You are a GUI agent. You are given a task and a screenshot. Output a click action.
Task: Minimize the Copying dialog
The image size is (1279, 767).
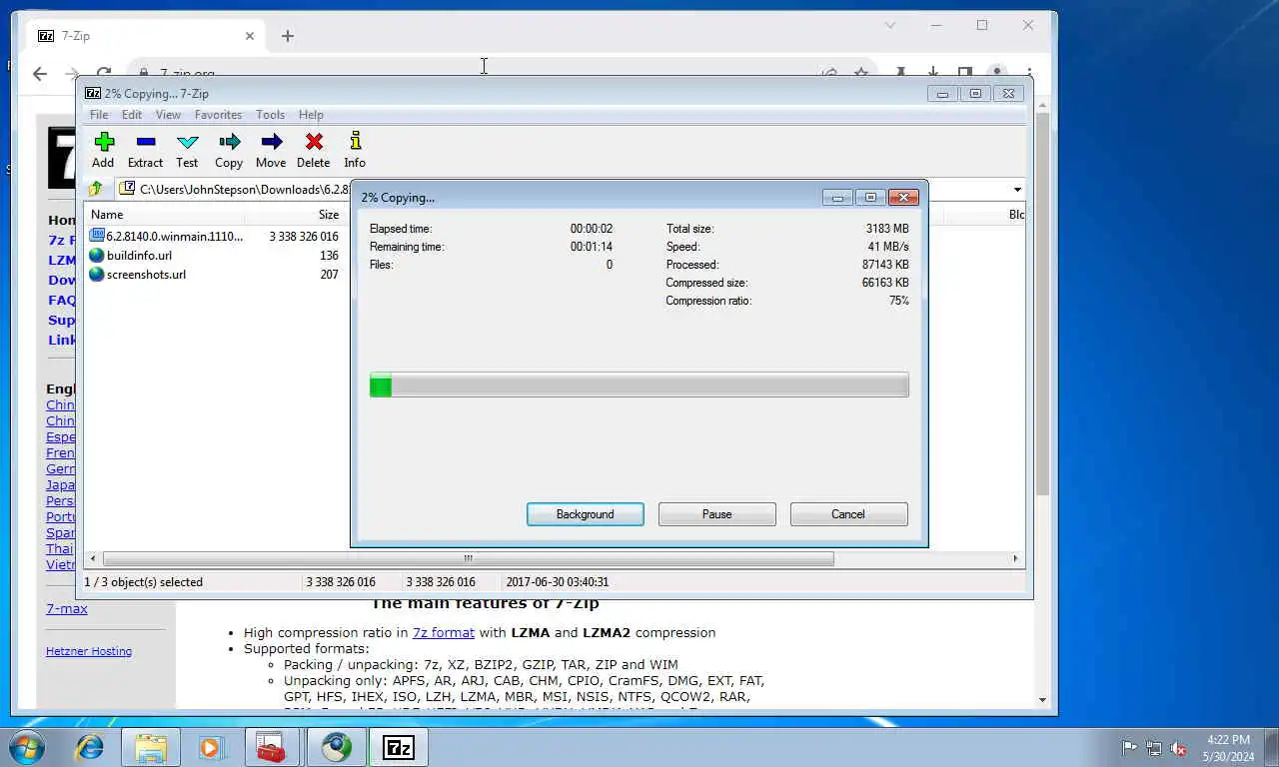[x=837, y=198]
